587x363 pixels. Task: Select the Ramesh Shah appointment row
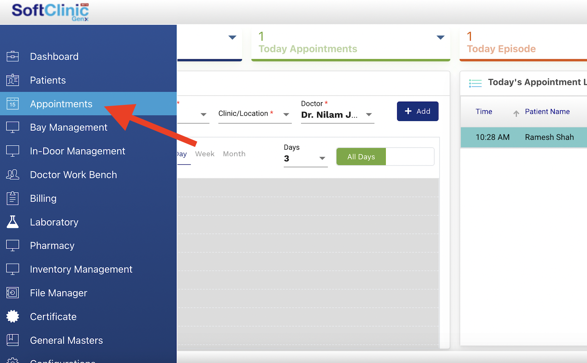pyautogui.click(x=523, y=137)
